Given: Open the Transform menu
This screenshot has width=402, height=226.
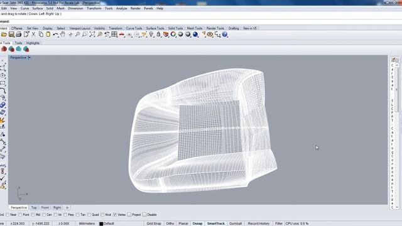Looking at the screenshot, I should (x=94, y=8).
